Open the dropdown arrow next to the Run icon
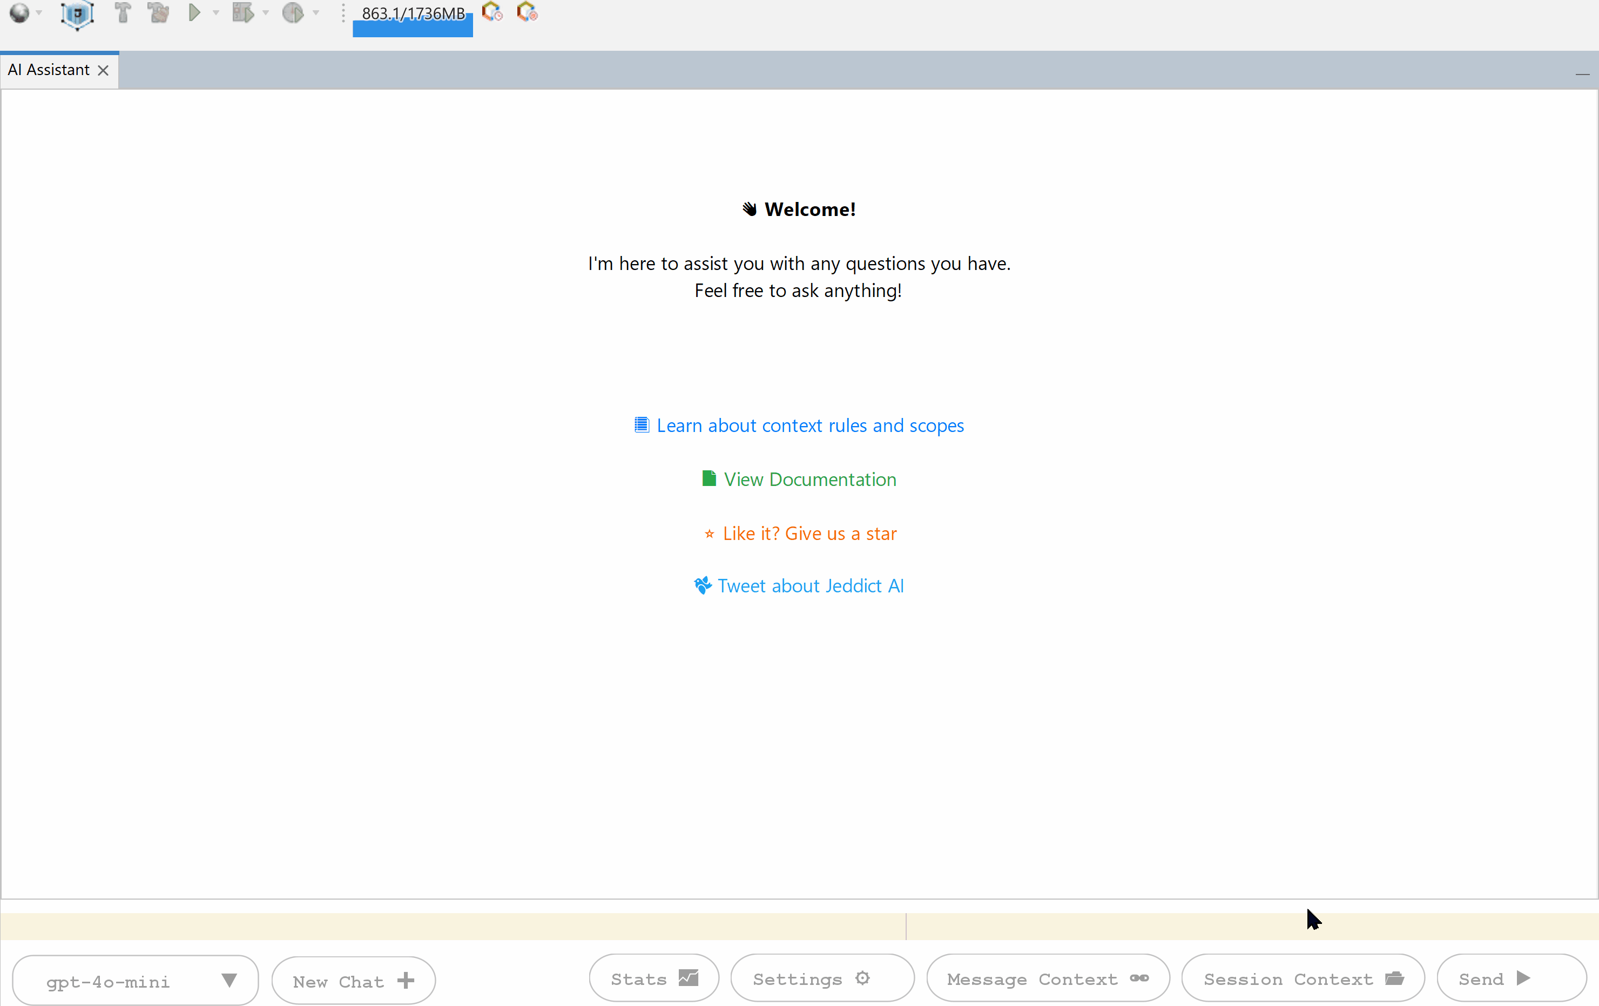The image size is (1599, 1006). point(216,12)
